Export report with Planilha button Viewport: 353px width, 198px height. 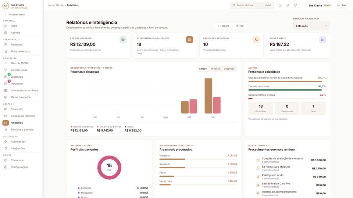(223, 26)
